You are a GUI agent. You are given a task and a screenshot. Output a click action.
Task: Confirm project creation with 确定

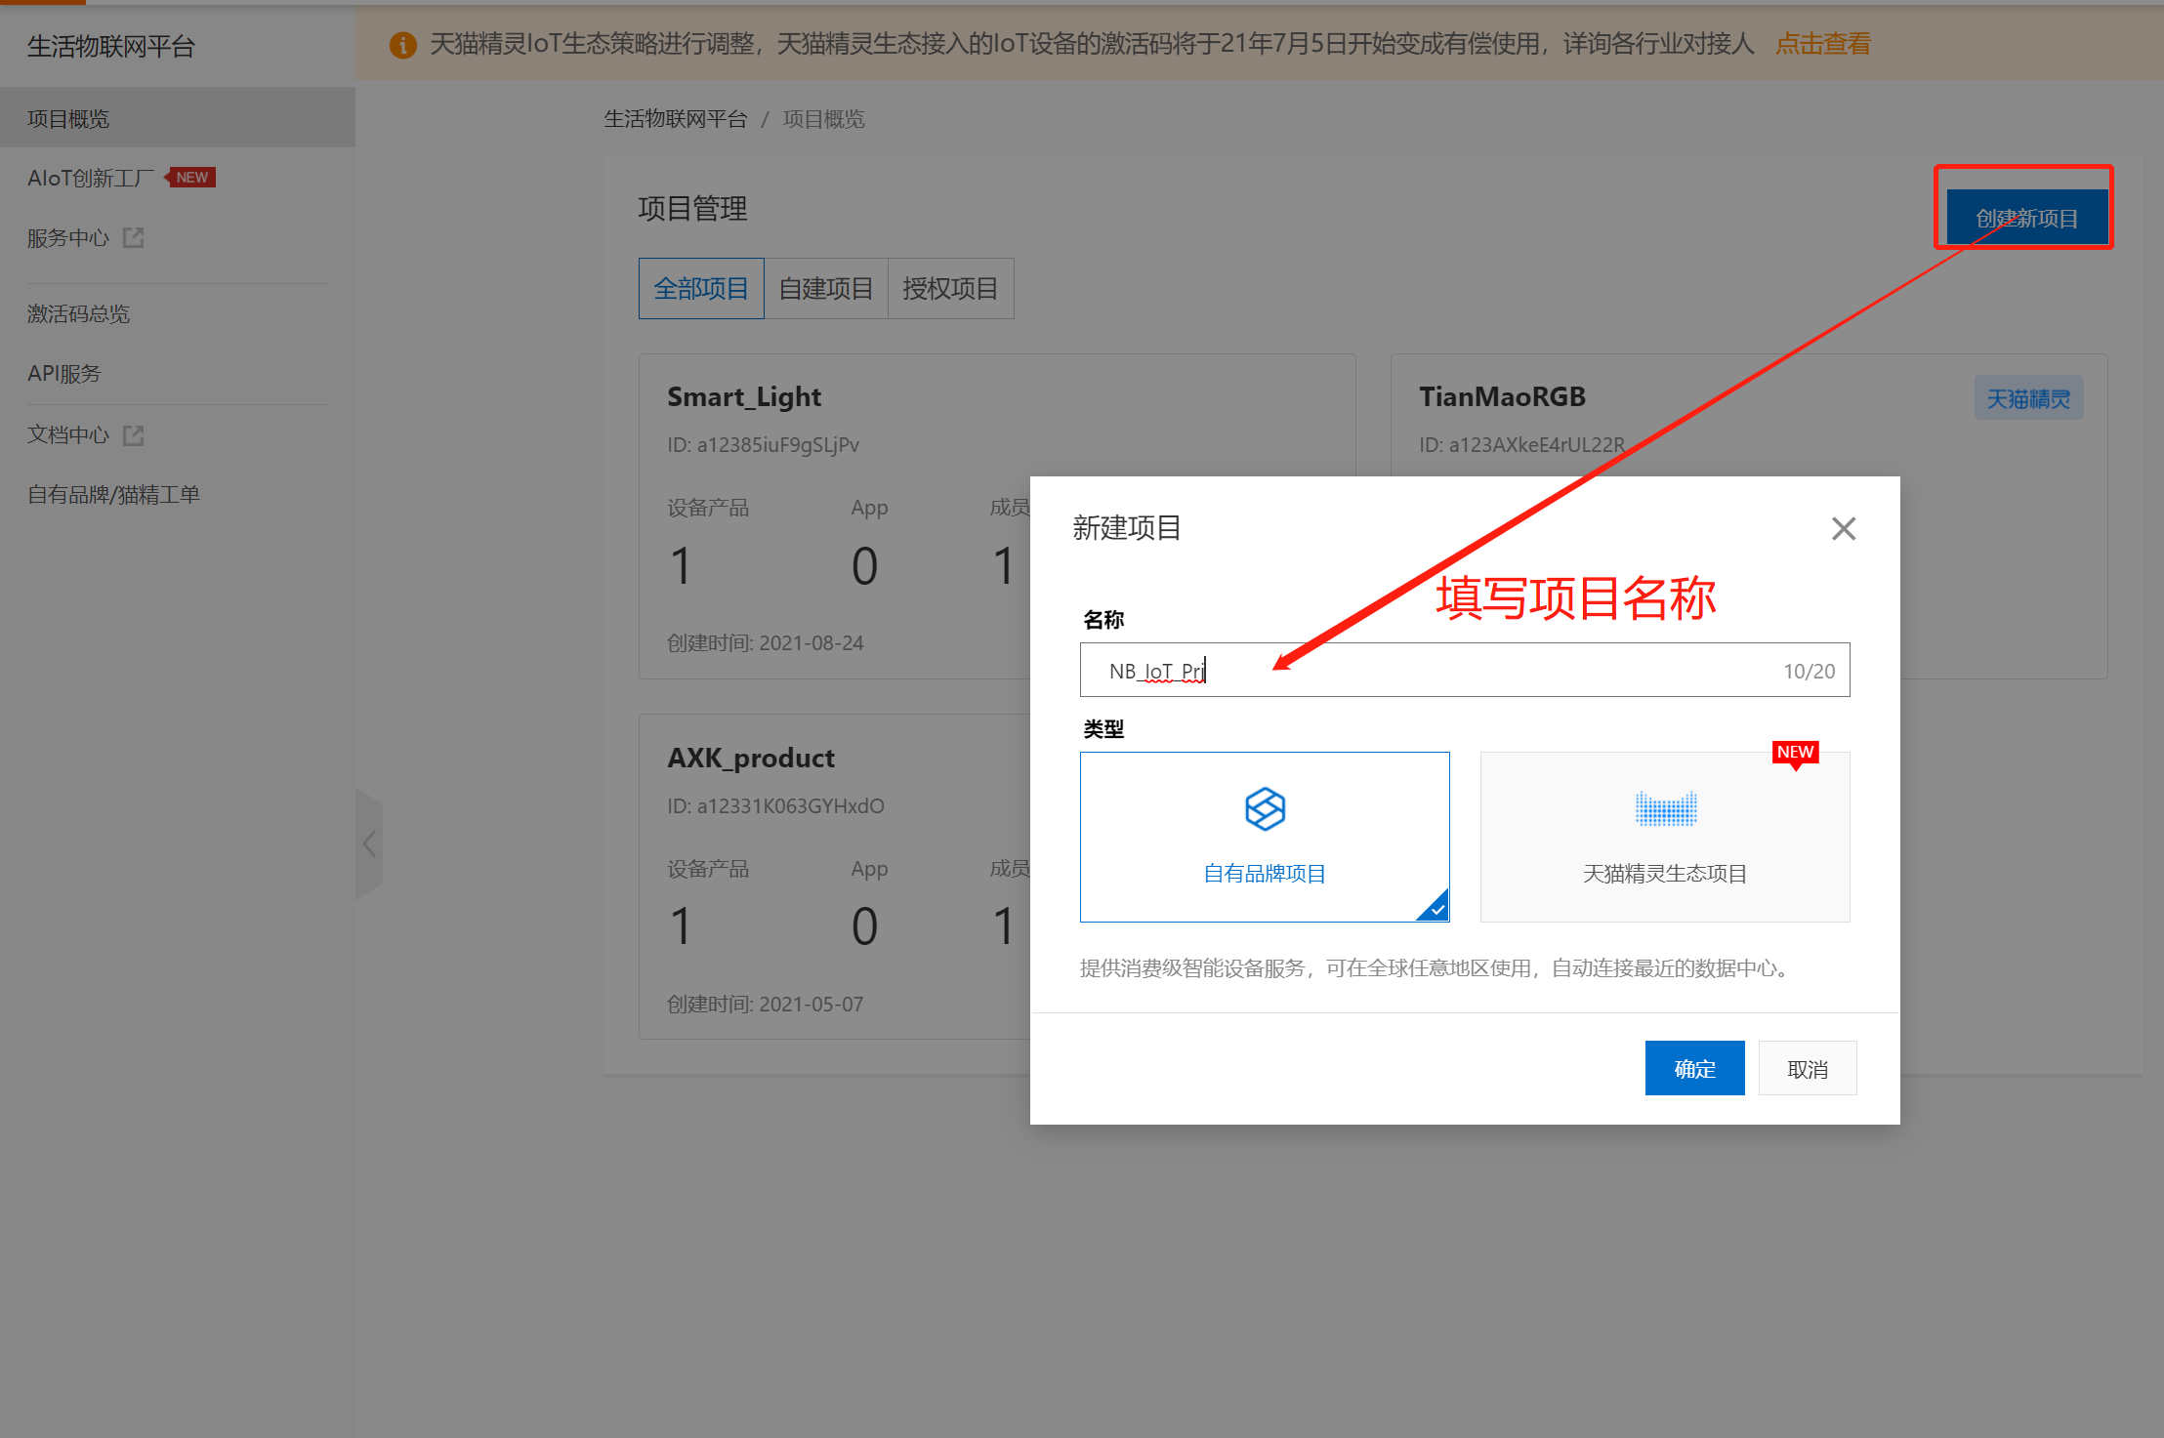pyautogui.click(x=1694, y=1067)
